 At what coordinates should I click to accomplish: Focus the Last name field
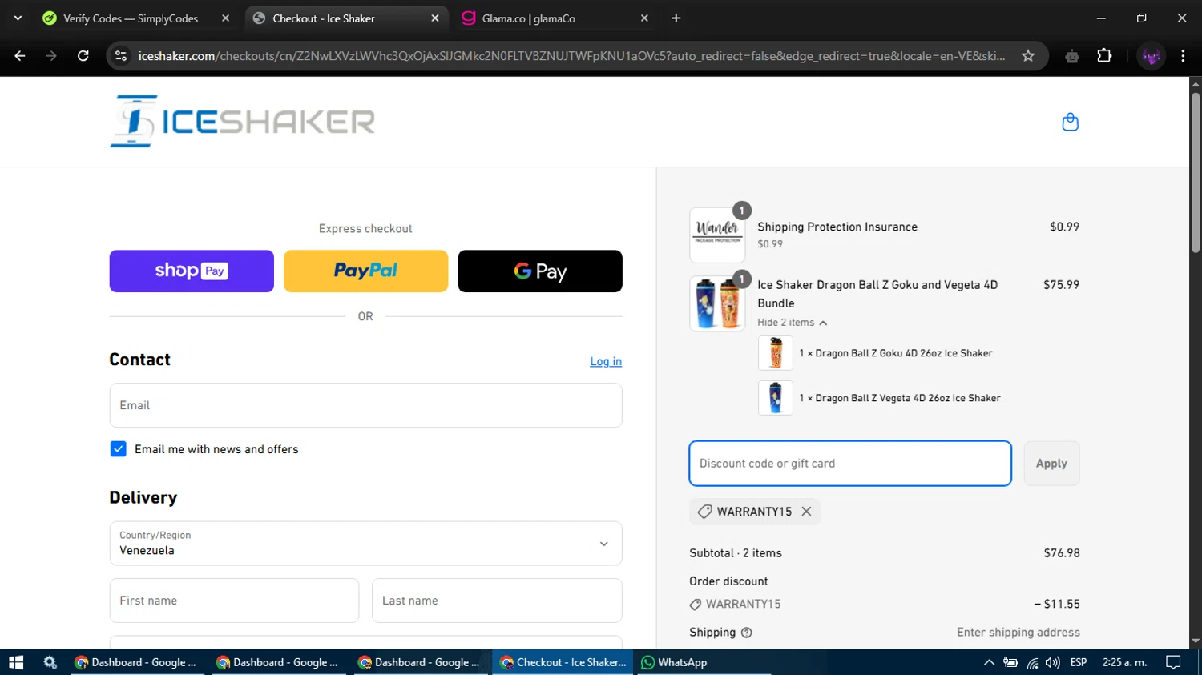pyautogui.click(x=497, y=601)
